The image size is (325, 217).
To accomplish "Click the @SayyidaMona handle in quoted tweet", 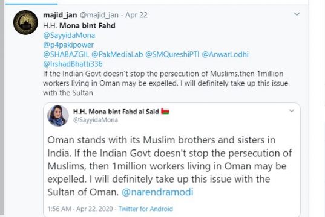I will [x=96, y=120].
